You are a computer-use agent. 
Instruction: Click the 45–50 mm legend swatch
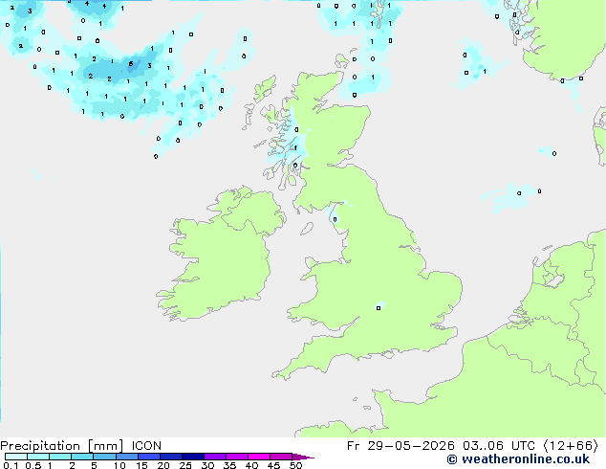click(x=281, y=457)
